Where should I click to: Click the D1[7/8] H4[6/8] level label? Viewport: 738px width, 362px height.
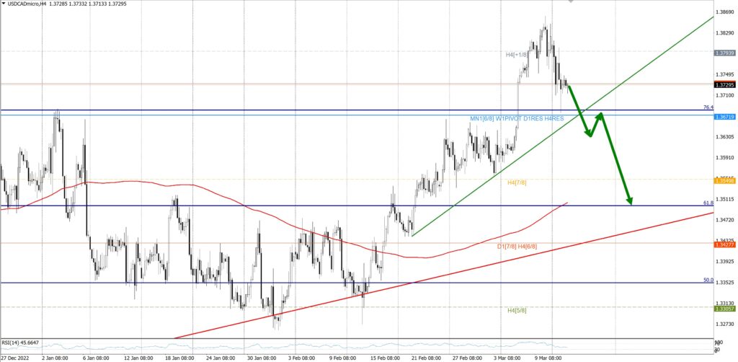pyautogui.click(x=517, y=247)
